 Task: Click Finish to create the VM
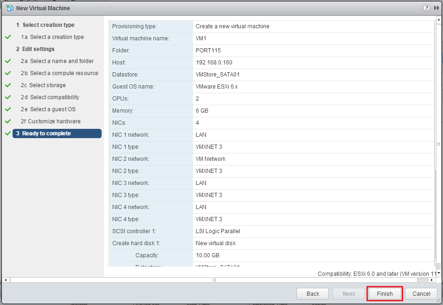(385, 294)
